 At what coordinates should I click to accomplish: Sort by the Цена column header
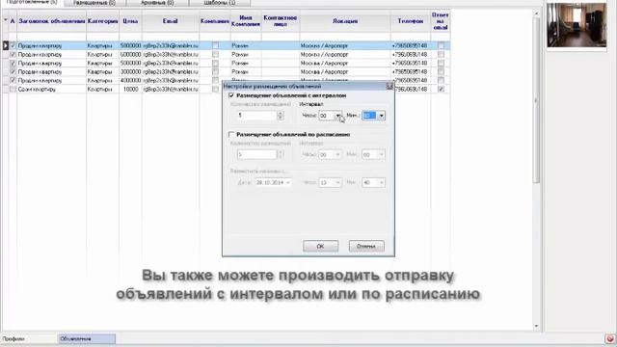[130, 21]
